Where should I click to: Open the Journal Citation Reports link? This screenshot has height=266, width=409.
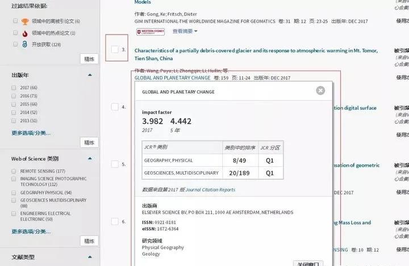coord(210,189)
